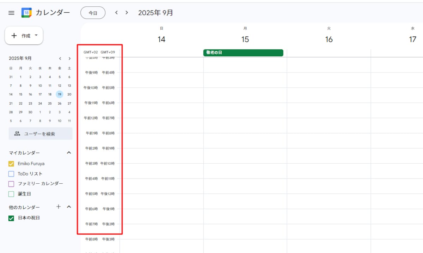Open the 敬老の日 holiday event
Image resolution: width=423 pixels, height=253 pixels.
point(243,53)
